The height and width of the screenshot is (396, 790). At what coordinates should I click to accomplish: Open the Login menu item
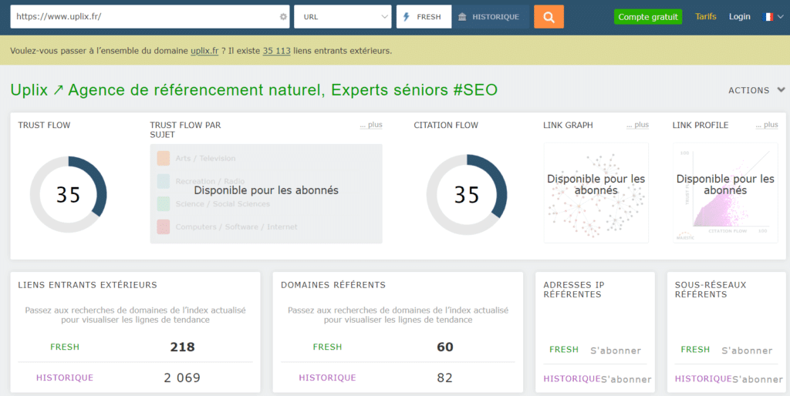point(740,17)
